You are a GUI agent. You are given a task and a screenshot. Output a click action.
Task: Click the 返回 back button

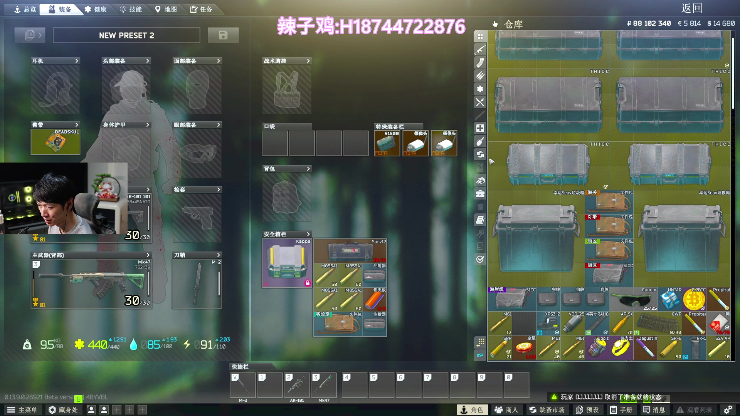(x=692, y=8)
